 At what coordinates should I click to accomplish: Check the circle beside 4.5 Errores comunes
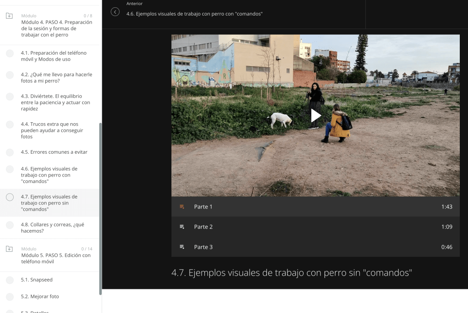[x=10, y=152]
